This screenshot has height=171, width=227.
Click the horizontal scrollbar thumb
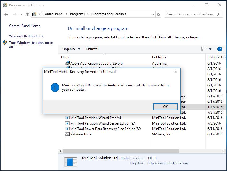(x=121, y=151)
